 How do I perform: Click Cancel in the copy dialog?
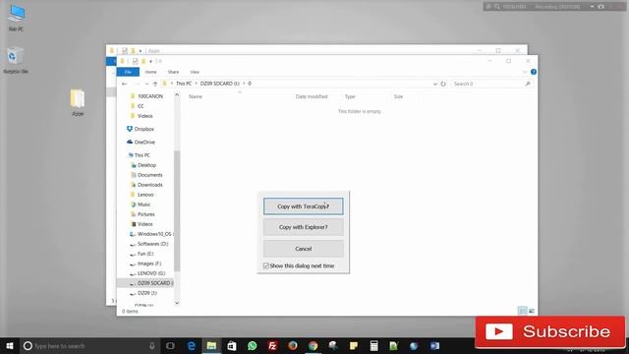point(304,249)
